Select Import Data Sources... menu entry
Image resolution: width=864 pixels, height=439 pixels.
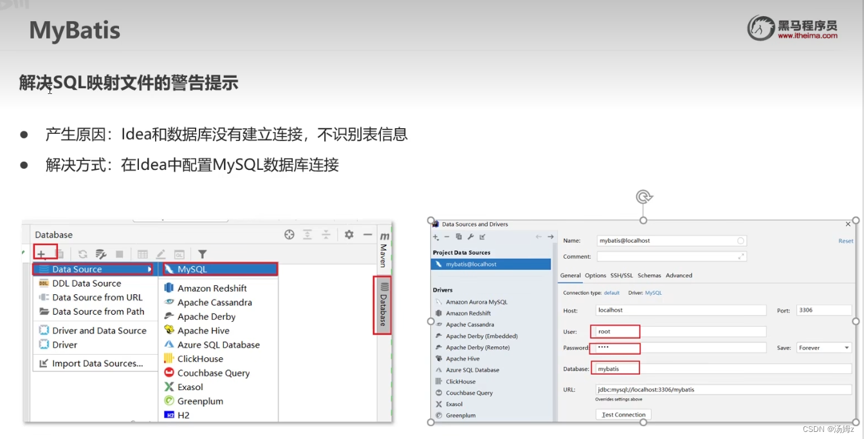click(95, 364)
